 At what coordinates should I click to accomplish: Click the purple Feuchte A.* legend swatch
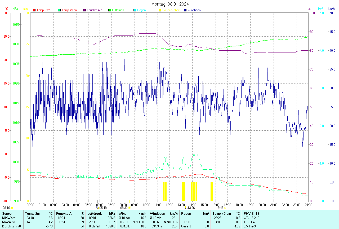click(84, 10)
